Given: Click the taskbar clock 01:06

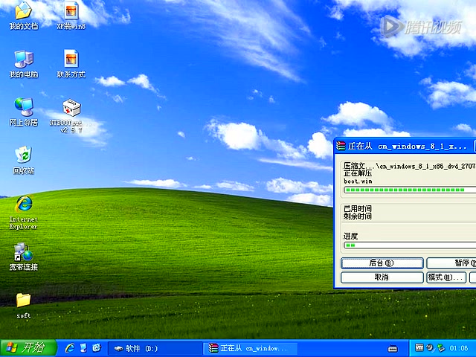Looking at the screenshot, I should click(459, 348).
